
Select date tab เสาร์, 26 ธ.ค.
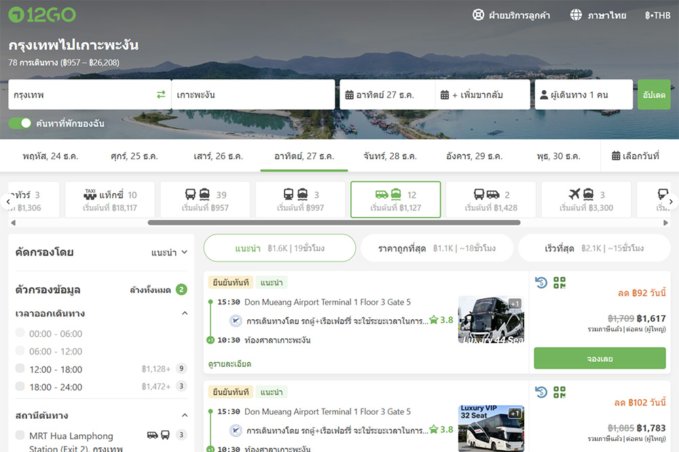[218, 156]
